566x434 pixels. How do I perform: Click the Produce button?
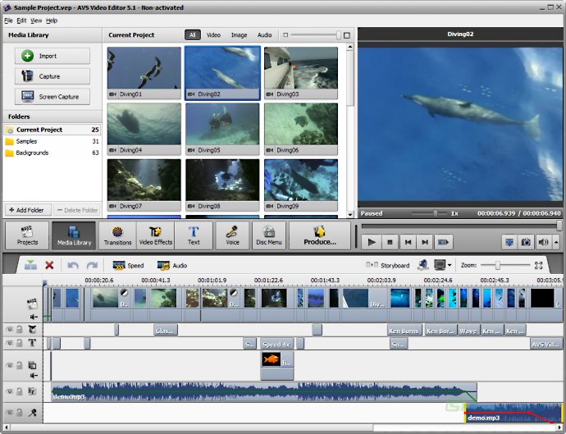(x=320, y=235)
